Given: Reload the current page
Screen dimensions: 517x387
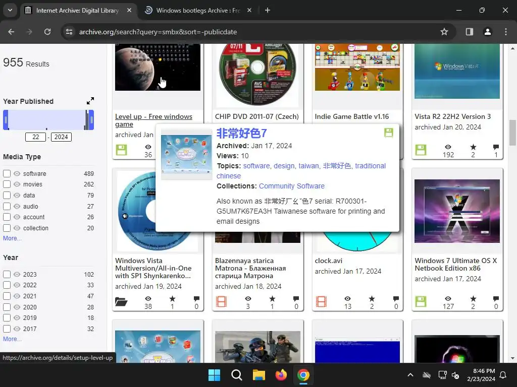Looking at the screenshot, I should [x=47, y=32].
